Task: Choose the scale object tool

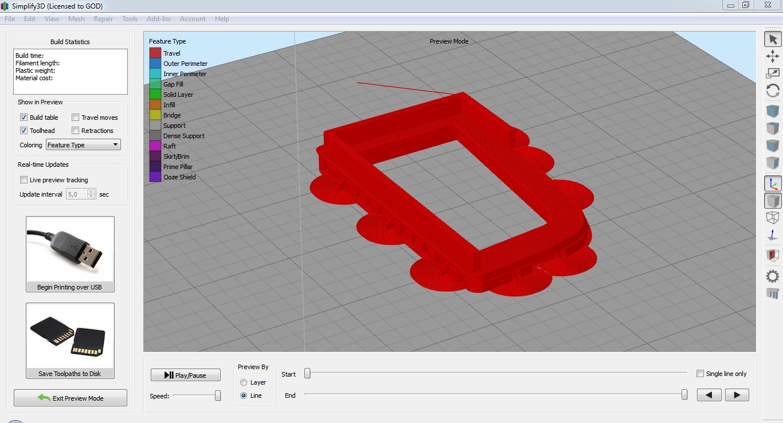Action: (x=773, y=73)
